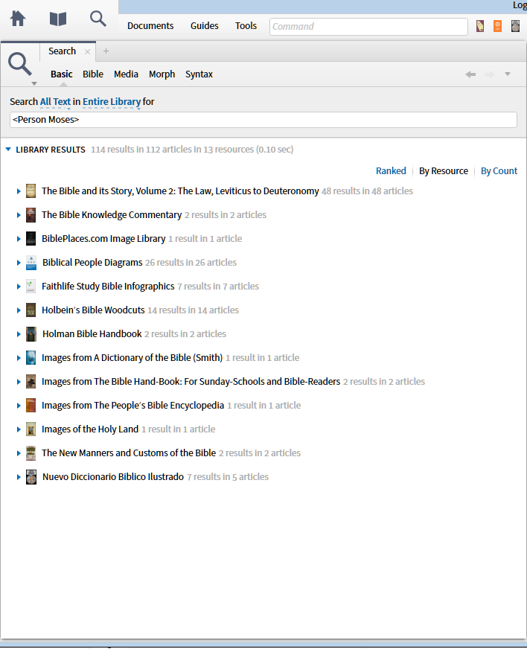This screenshot has height=649, width=527.
Task: Click the Person Moses search query field
Action: pyautogui.click(x=263, y=120)
